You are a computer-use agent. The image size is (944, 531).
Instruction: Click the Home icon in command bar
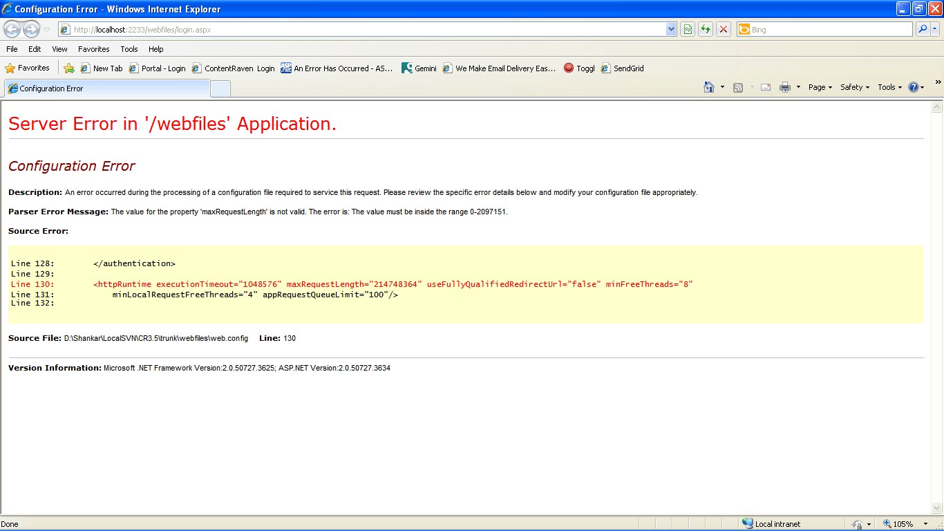pyautogui.click(x=708, y=87)
